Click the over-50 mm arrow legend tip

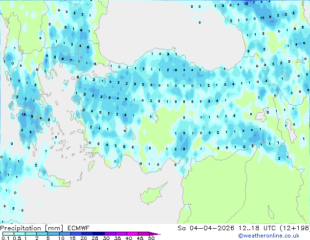click(155, 234)
